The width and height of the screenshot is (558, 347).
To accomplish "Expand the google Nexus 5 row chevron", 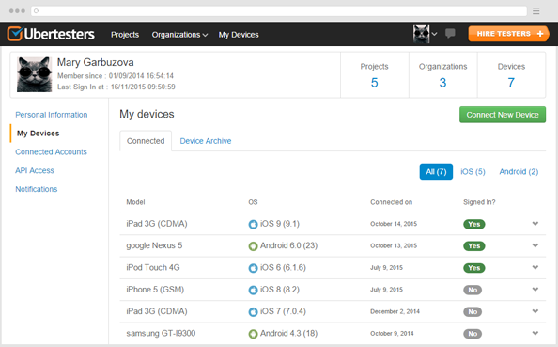I will 535,245.
